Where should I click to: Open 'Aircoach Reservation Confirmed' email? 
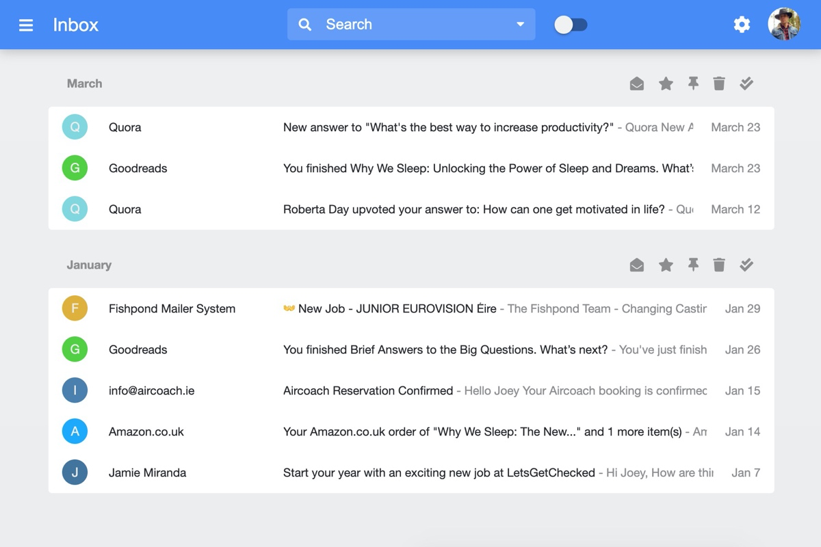pyautogui.click(x=411, y=390)
